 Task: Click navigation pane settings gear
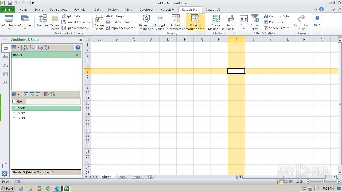click(x=5, y=174)
